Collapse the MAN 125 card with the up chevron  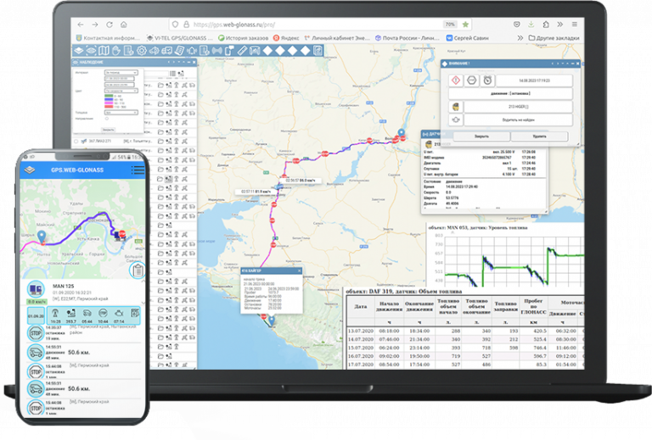(x=143, y=281)
